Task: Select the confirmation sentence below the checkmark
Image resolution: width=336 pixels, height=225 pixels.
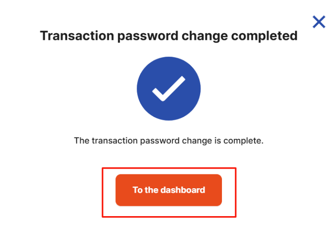Action: pyautogui.click(x=169, y=141)
